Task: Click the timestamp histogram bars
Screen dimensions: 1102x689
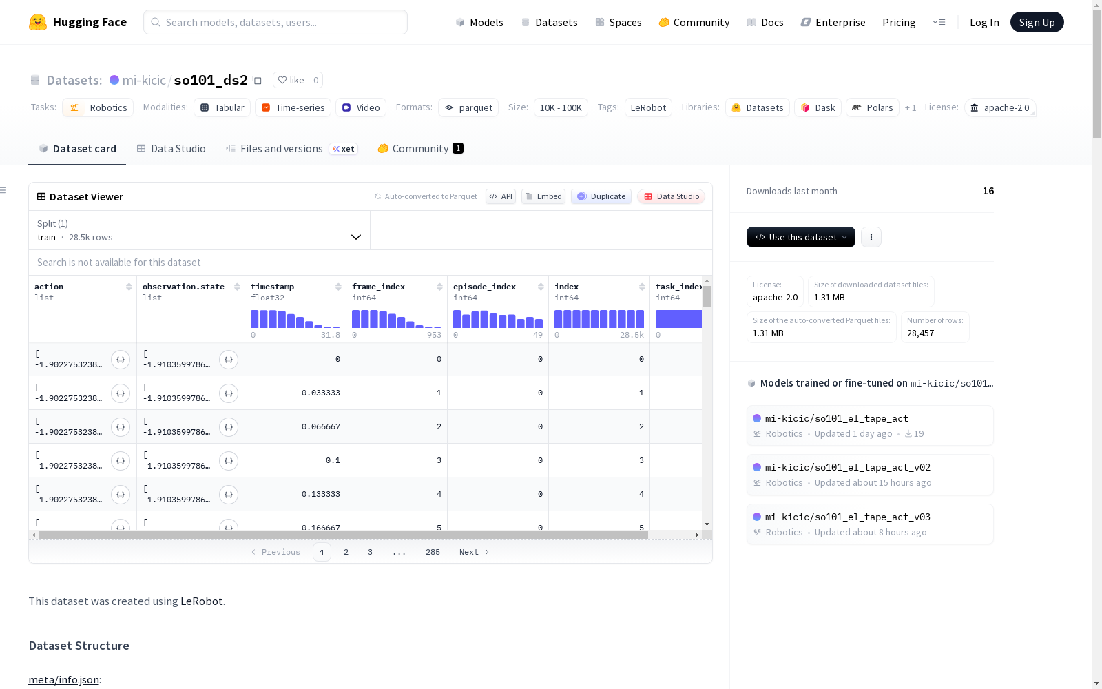Action: click(295, 319)
